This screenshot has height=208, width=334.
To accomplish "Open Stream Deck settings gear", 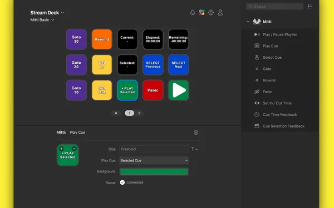I will (x=211, y=13).
